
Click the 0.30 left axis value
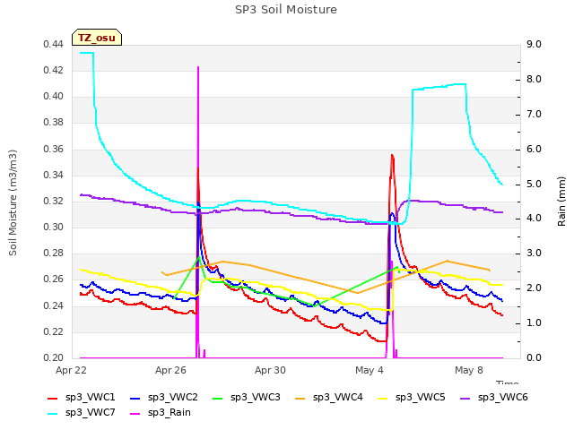[54, 228]
